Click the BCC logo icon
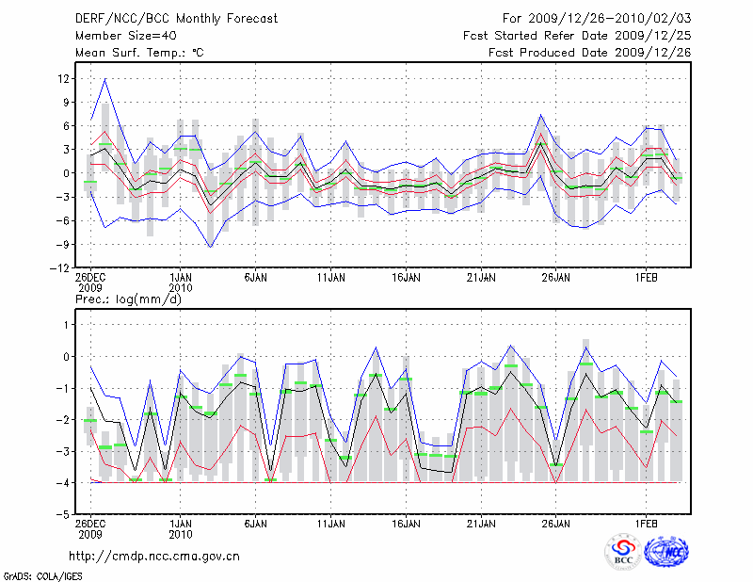753x582 pixels. [x=623, y=552]
